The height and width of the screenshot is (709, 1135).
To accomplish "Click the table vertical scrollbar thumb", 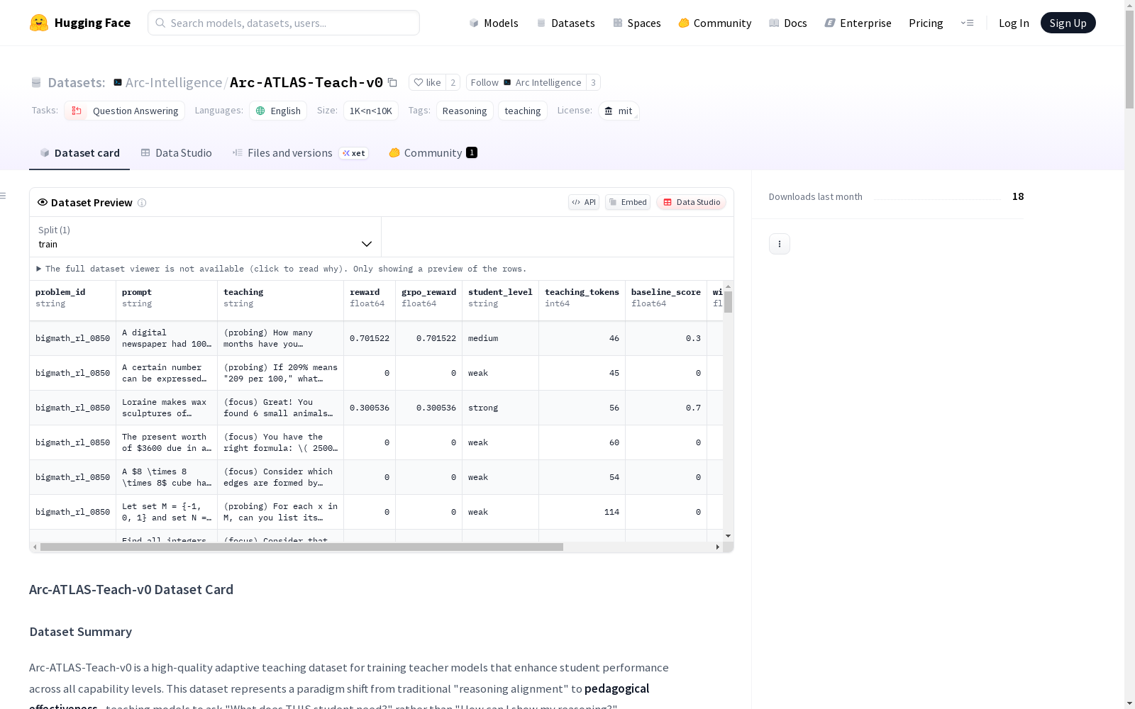I will click(x=728, y=302).
